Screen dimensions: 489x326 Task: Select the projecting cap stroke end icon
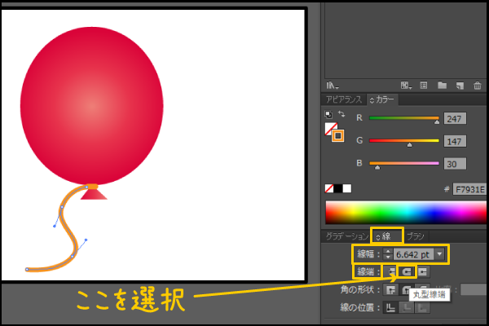tap(422, 271)
